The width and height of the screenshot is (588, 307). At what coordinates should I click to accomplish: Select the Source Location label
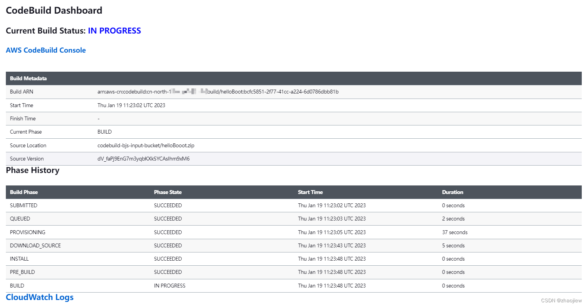point(28,145)
